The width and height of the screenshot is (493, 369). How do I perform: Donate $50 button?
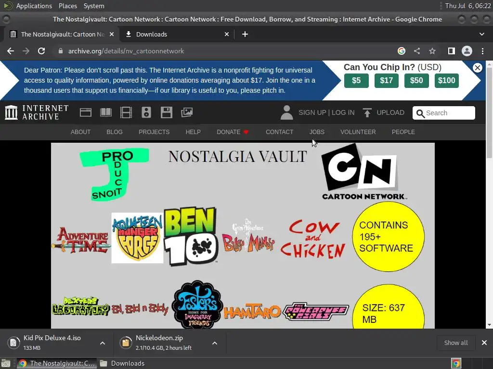416,81
